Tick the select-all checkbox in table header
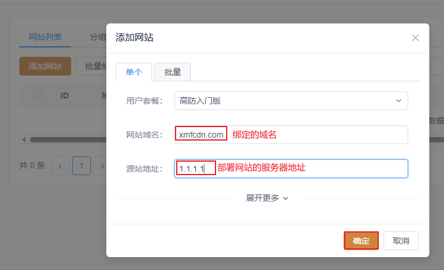Image resolution: width=444 pixels, height=270 pixels. pos(37,95)
